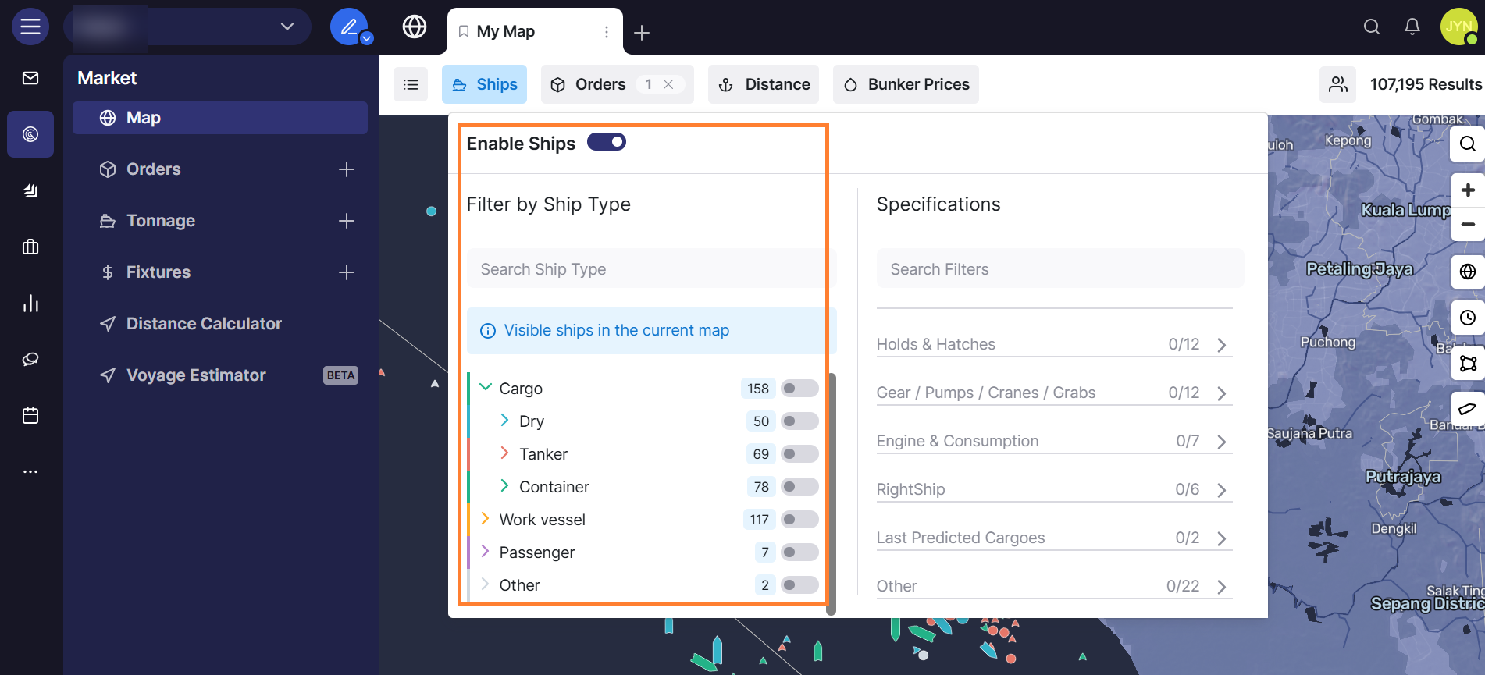Open the Bunker Prices tab
Image resolution: width=1485 pixels, height=675 pixels.
[x=906, y=84]
